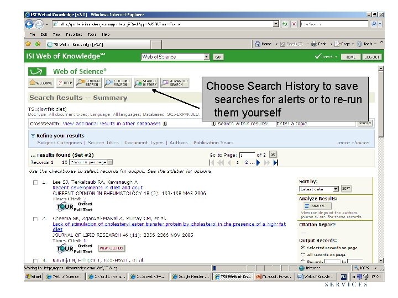Select the 'Records ... to' range radio button
The height and width of the screenshot is (298, 398).
tap(302, 261)
